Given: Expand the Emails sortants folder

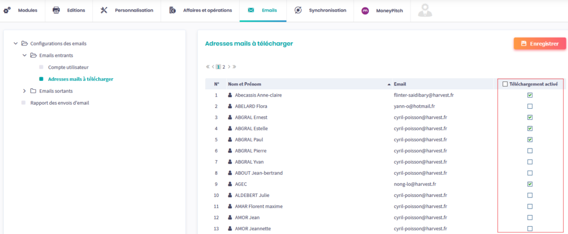Looking at the screenshot, I should pos(24,91).
